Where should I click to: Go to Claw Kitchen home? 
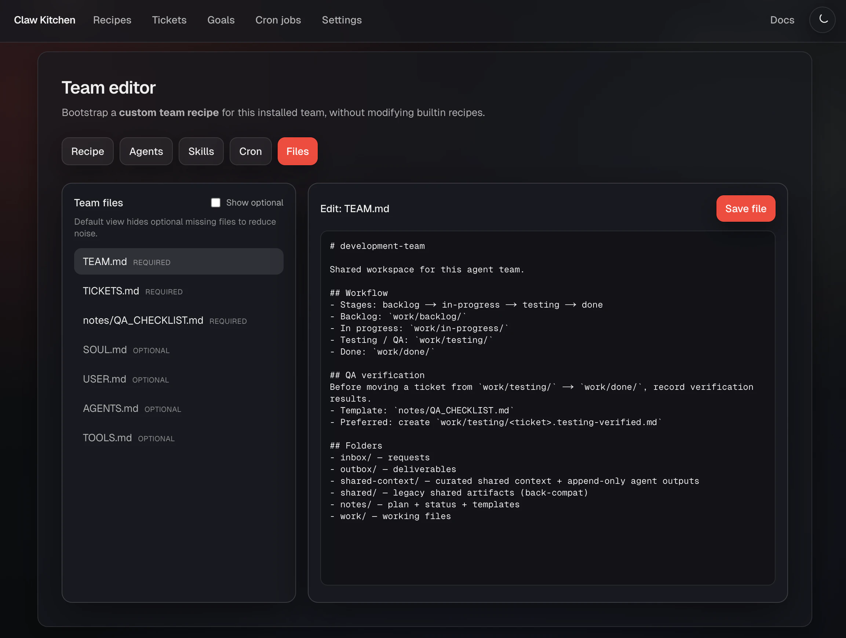[45, 20]
